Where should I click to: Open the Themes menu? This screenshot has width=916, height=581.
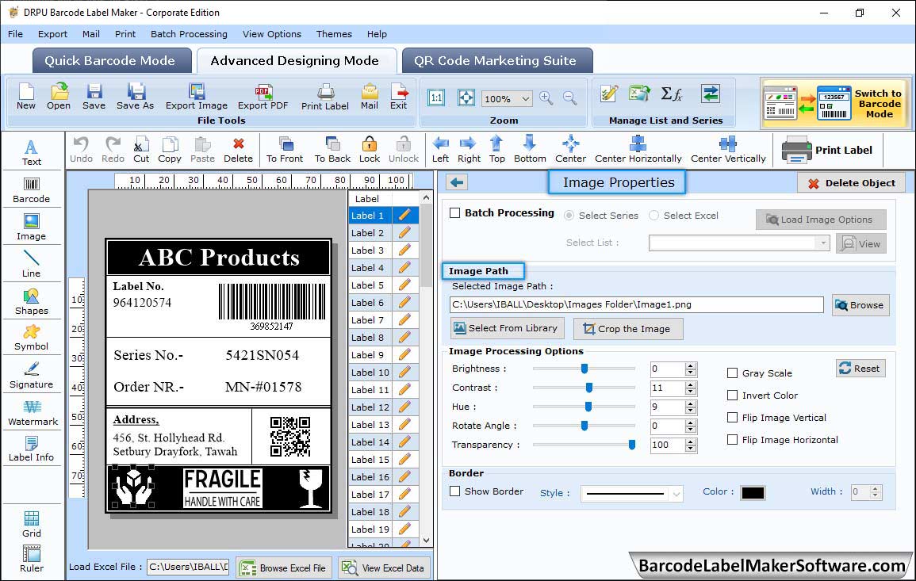pos(334,34)
